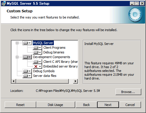Image resolution: width=146 pixels, height=113 pixels.
Task: Click the installer icon in the title bar
Action: pos(4,4)
